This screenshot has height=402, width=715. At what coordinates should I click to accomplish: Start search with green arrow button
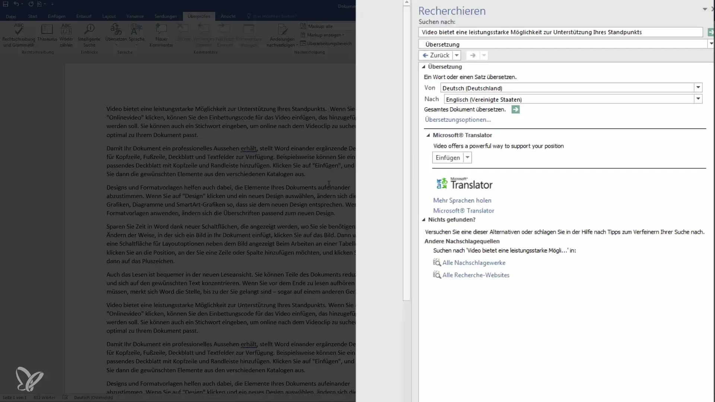[711, 32]
